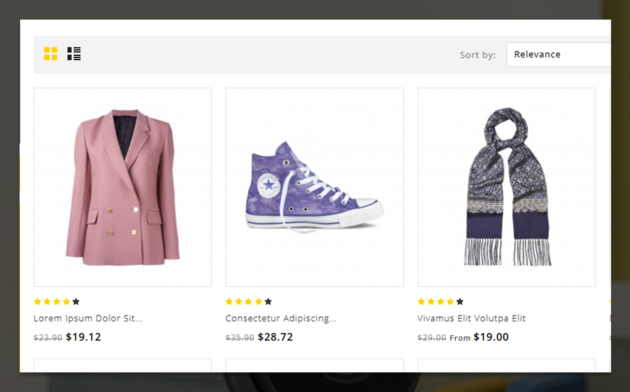Click the From $19.00 scarf price
The image size is (630, 392).
pos(479,337)
